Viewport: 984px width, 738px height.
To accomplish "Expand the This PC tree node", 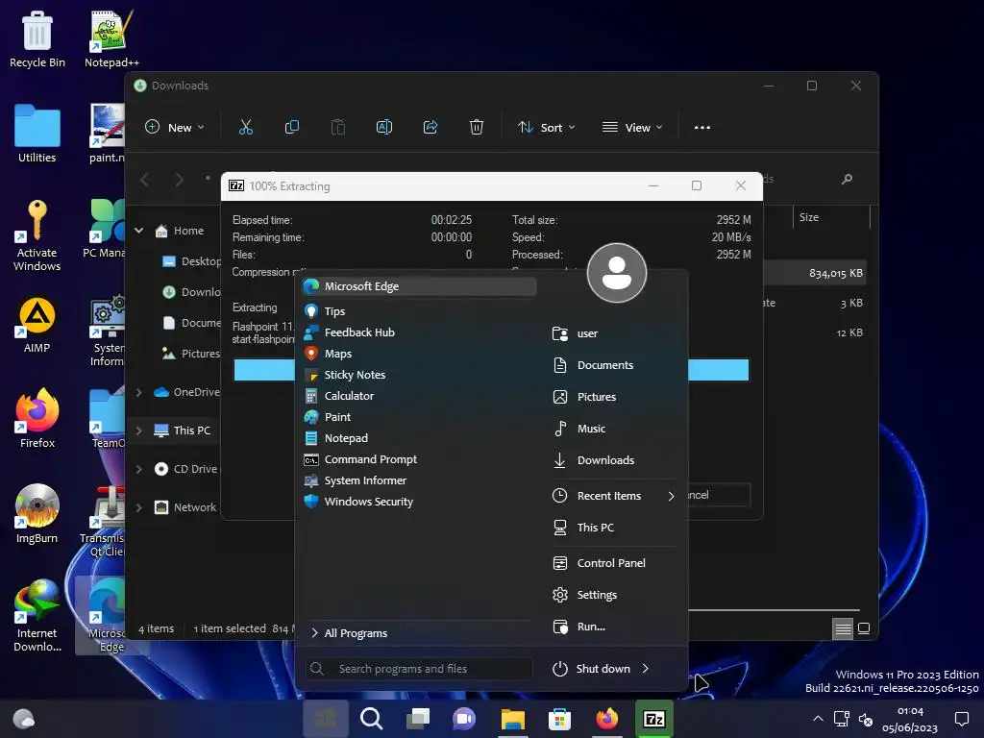I will 138,430.
